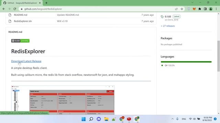Click the RedisExplorer.sln file icon
220x123 pixels.
[10, 21]
